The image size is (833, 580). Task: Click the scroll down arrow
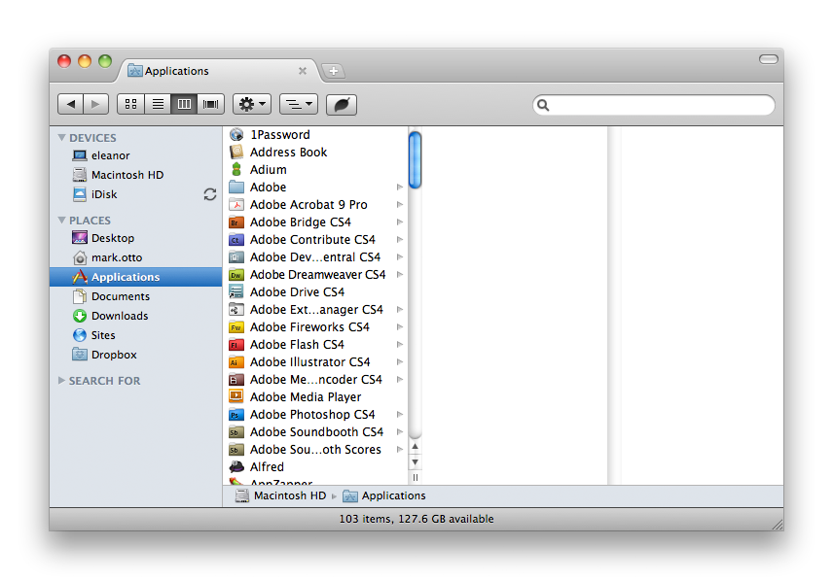[416, 462]
